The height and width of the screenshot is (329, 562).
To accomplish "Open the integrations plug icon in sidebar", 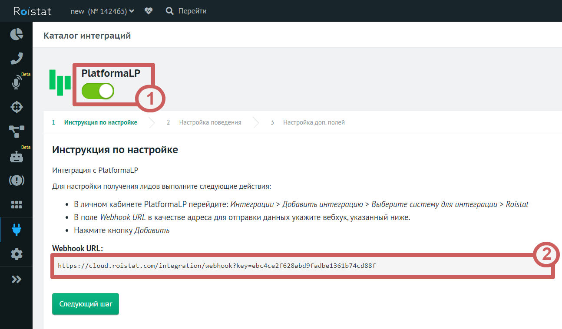I will pos(17,230).
